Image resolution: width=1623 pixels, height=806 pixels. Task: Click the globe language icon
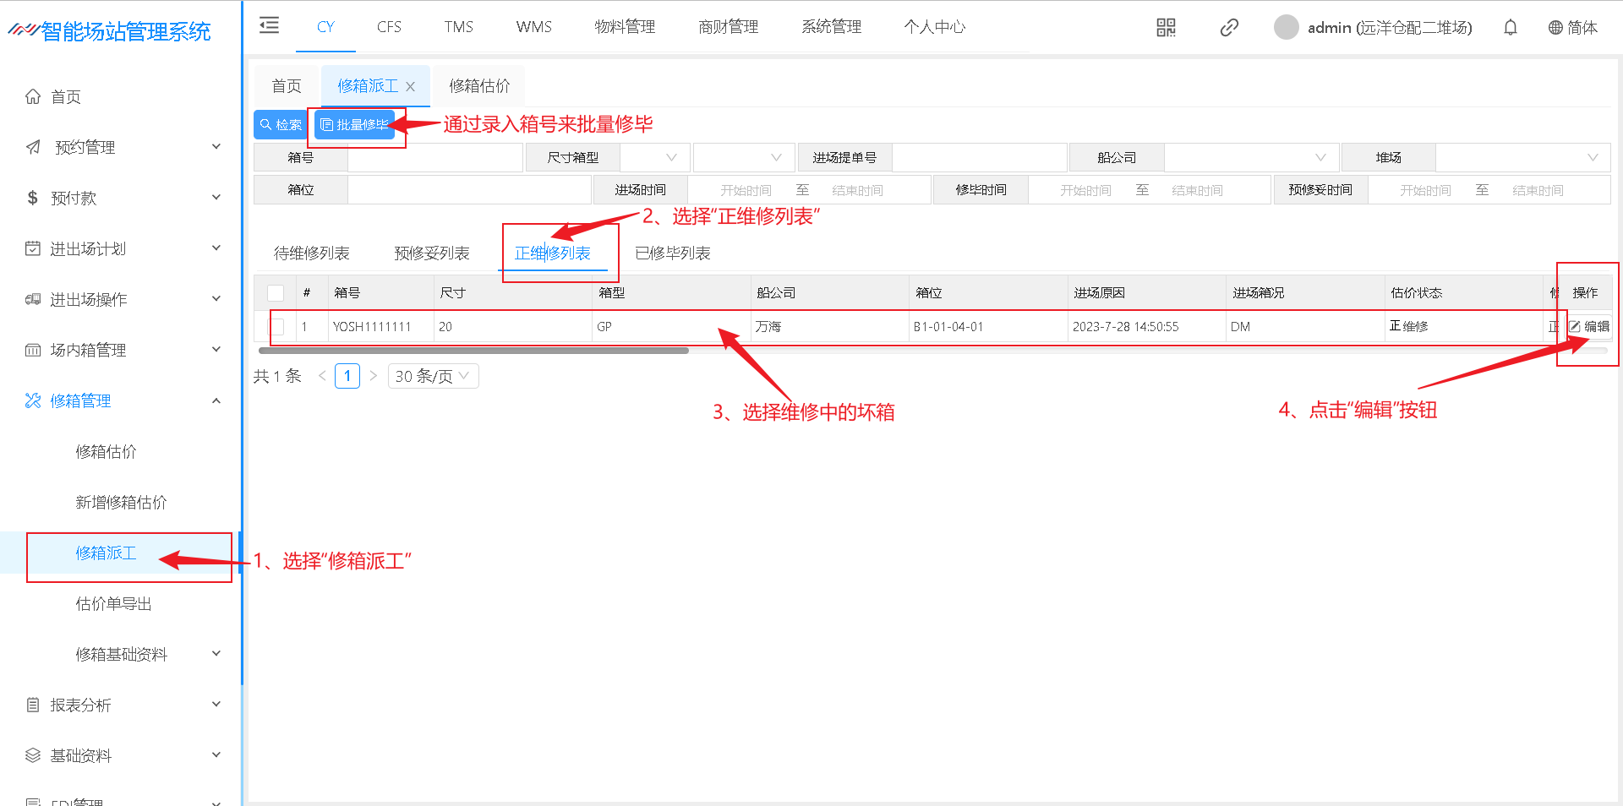1555,28
